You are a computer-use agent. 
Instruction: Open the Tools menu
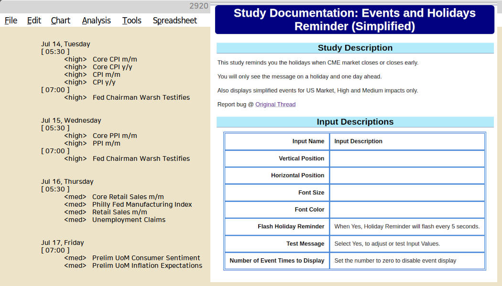[x=131, y=21]
